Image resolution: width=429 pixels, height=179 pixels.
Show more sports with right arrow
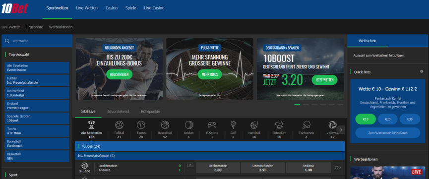[341, 130]
